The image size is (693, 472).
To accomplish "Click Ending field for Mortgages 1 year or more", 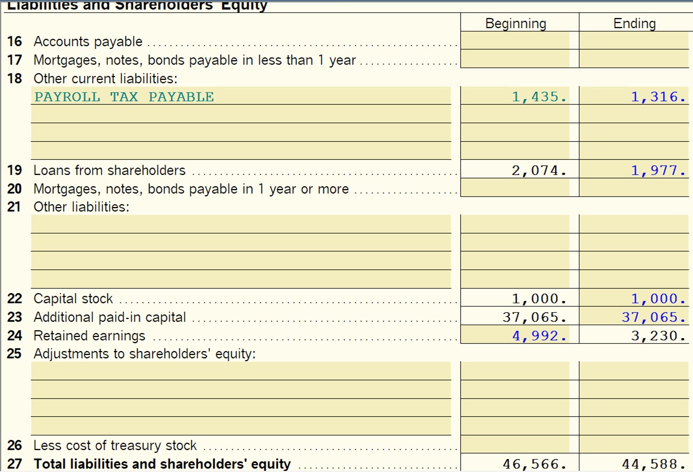I will click(x=633, y=188).
